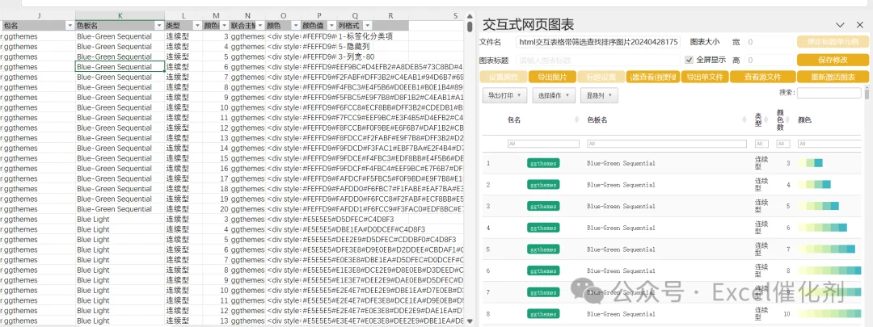873x327 pixels.
Task: Select 颜色数 cell showing 20
Action: [x=216, y=209]
